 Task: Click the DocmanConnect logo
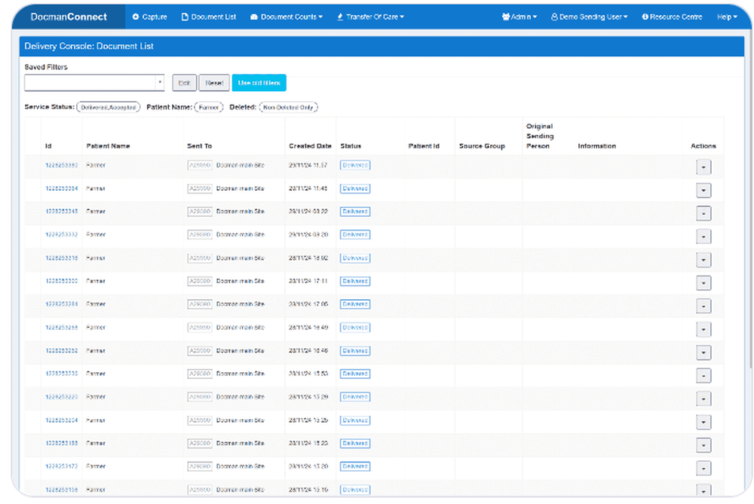68,16
